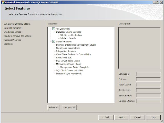The image size is (164, 123).
Task: Select SQL Client Connectivity SDK item
Action: coord(69,70)
